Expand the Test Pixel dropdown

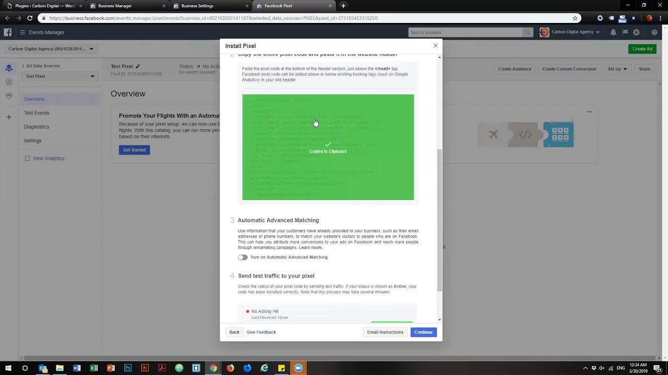tap(59, 77)
